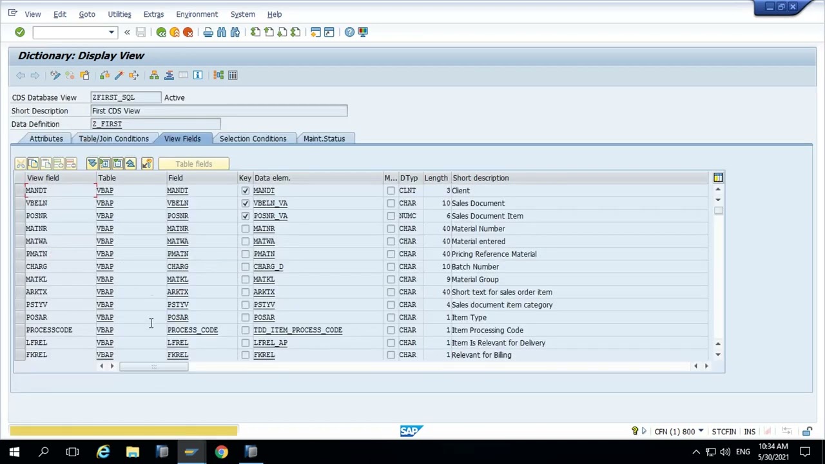This screenshot has height=464, width=825.
Task: Switch to Maint.Status tab
Action: [324, 139]
